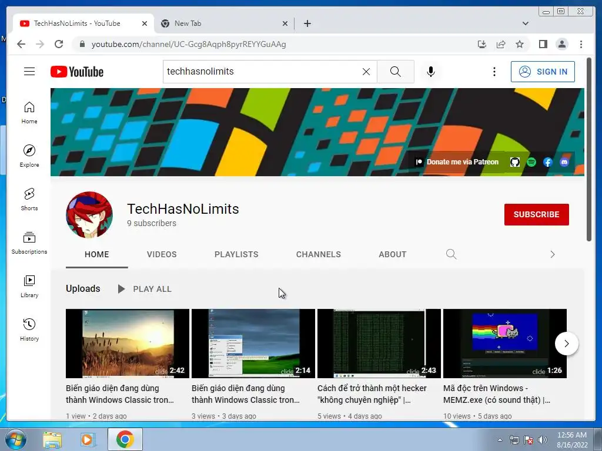Open the GitHub link on channel banner

(515, 162)
